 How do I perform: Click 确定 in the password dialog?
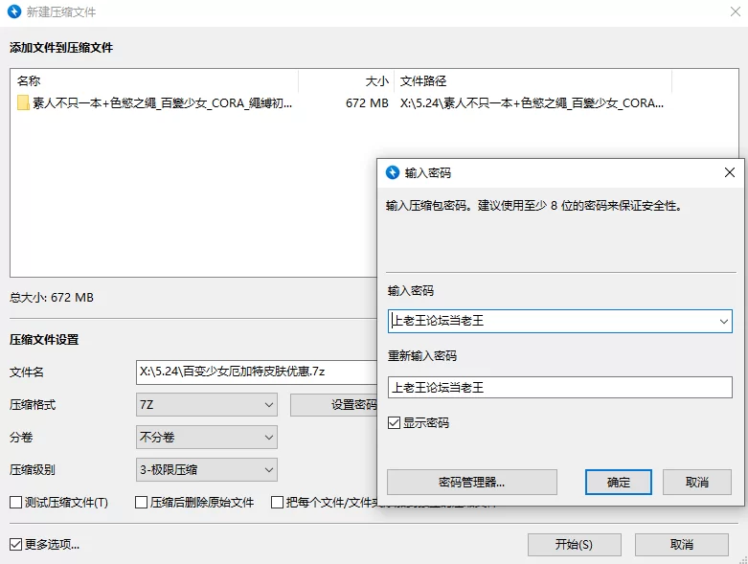tap(619, 482)
